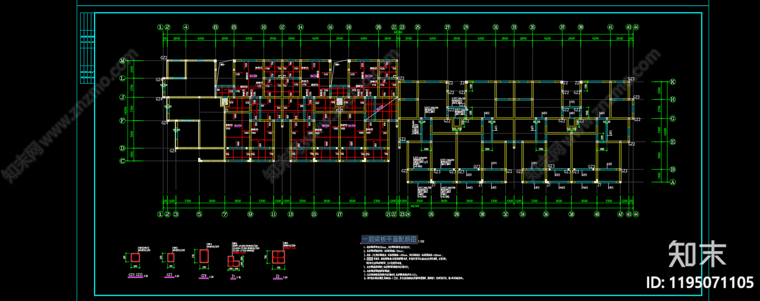Select axis bubble number 8
760x301 pixels.
point(234,27)
